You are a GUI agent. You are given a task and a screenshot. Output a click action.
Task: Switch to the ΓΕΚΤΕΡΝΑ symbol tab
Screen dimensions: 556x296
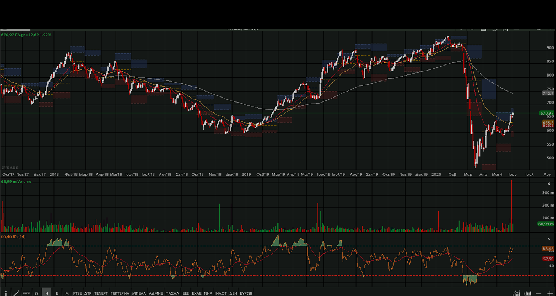pos(120,293)
